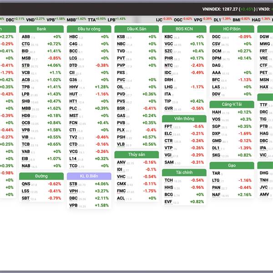Screen dimensions: 273x273
Task: Click DBC +2.11% in the ticker strip
Action: [x=15, y=20]
